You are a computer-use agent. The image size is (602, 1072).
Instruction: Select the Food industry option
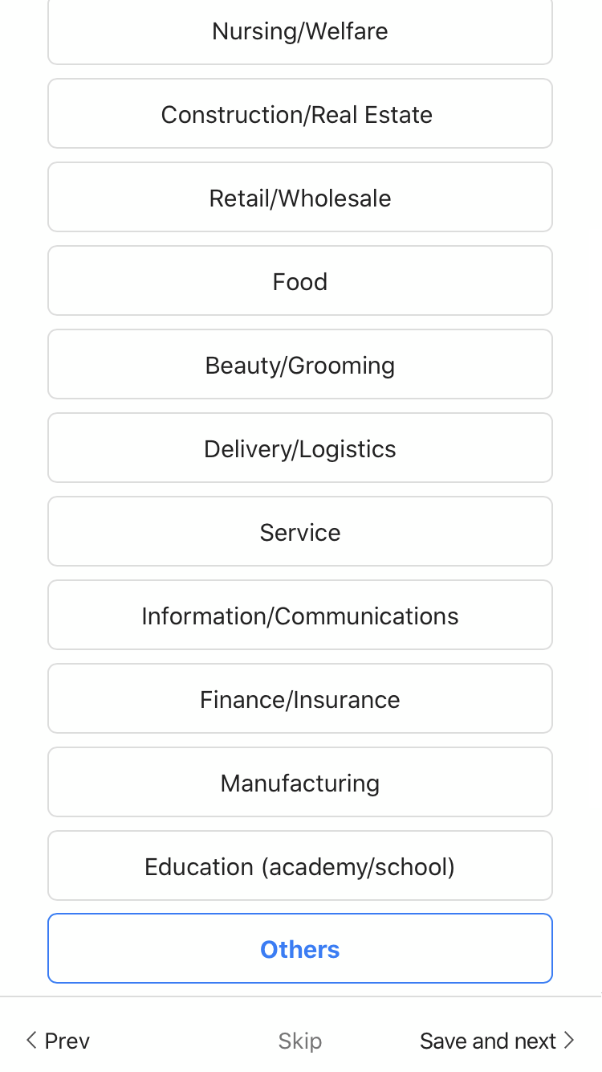[300, 282]
